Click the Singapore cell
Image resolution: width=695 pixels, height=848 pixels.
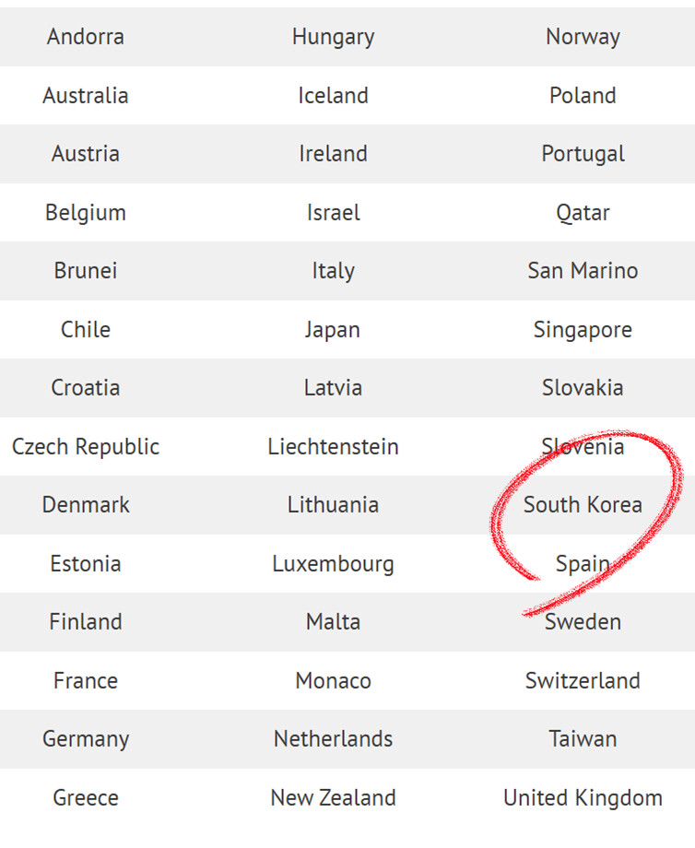[583, 330]
